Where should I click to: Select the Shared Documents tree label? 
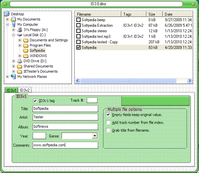[38, 66]
